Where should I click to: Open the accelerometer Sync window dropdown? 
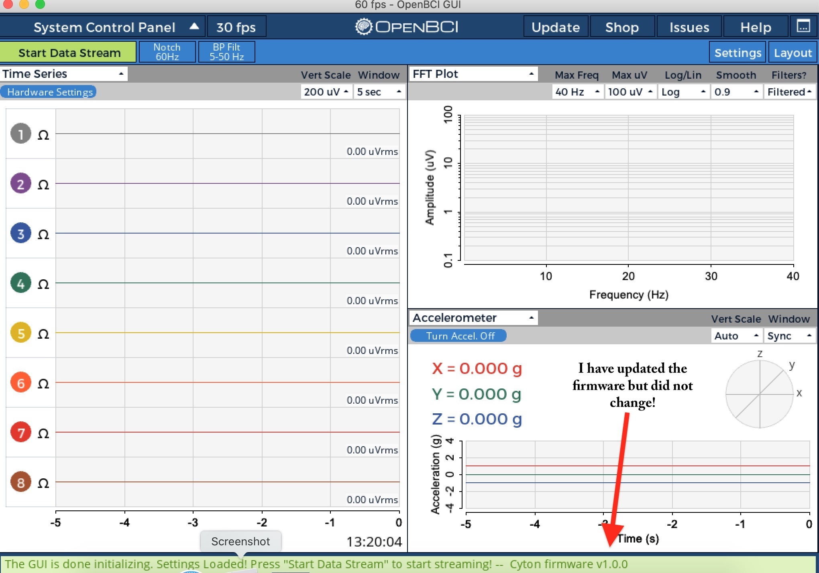click(x=790, y=336)
